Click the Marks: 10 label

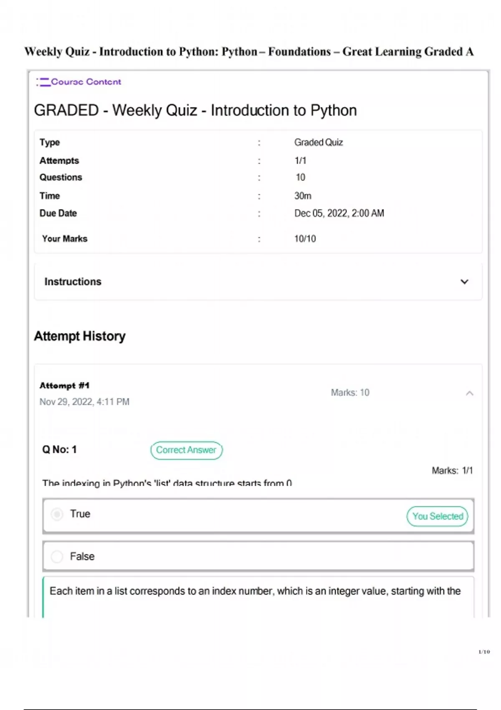(350, 393)
